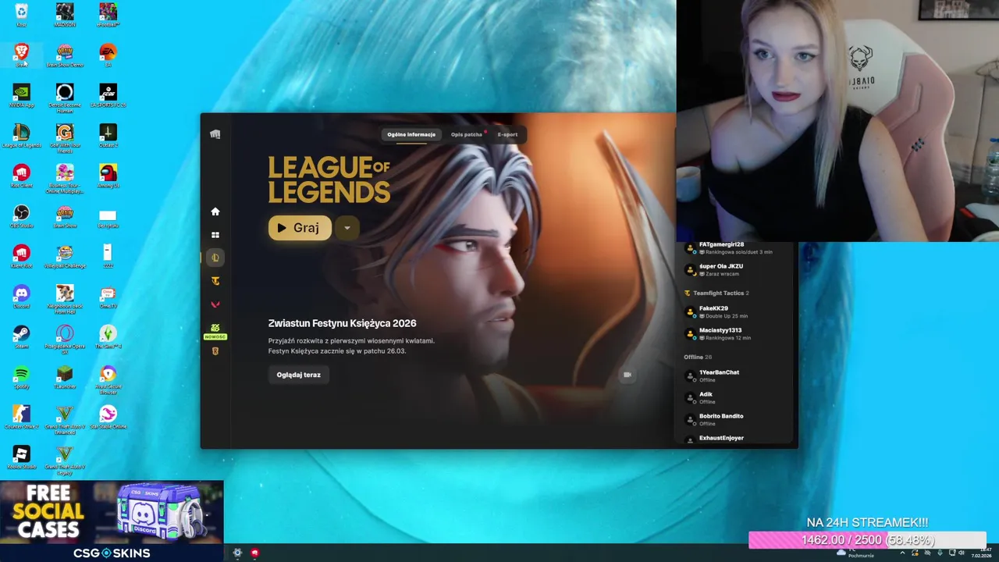Open Star Stable Online shortcut

click(x=108, y=418)
